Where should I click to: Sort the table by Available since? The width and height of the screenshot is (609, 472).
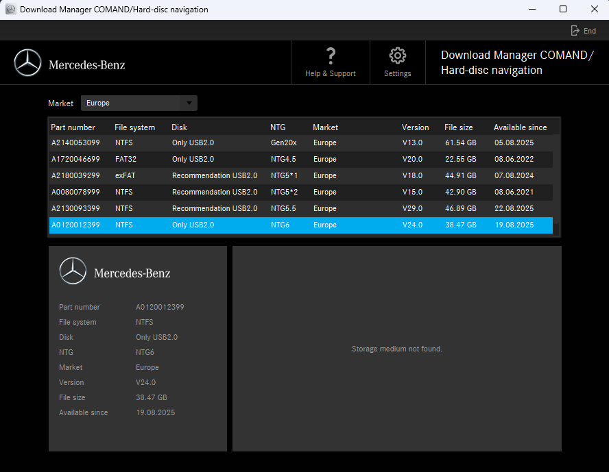coord(519,127)
